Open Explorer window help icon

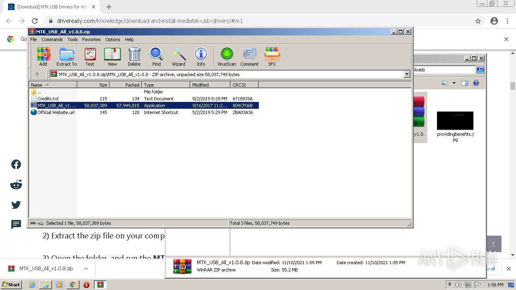pos(476,83)
